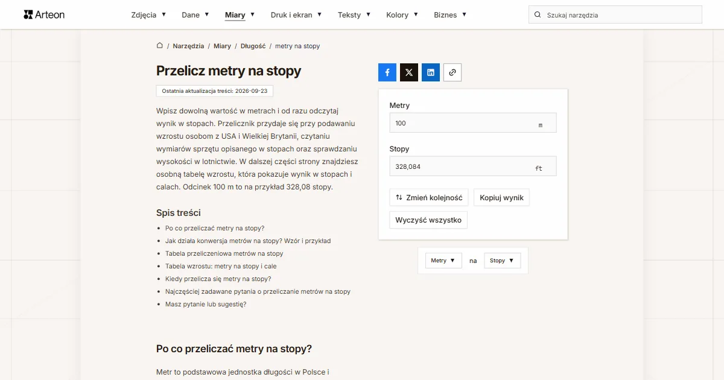Jump to 'Po co przeliczać metry na stopy?'

coord(215,228)
